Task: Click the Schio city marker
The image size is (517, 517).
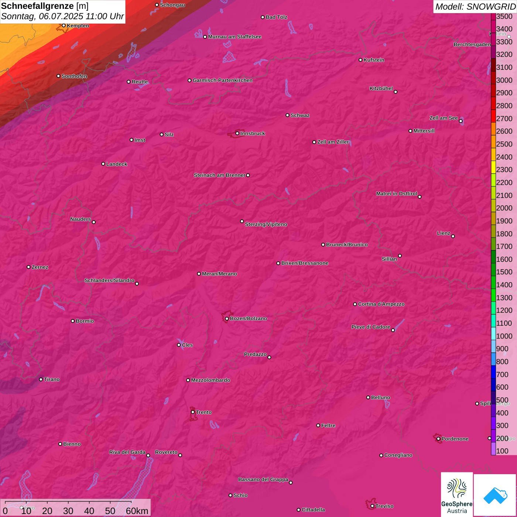Action: (x=230, y=495)
